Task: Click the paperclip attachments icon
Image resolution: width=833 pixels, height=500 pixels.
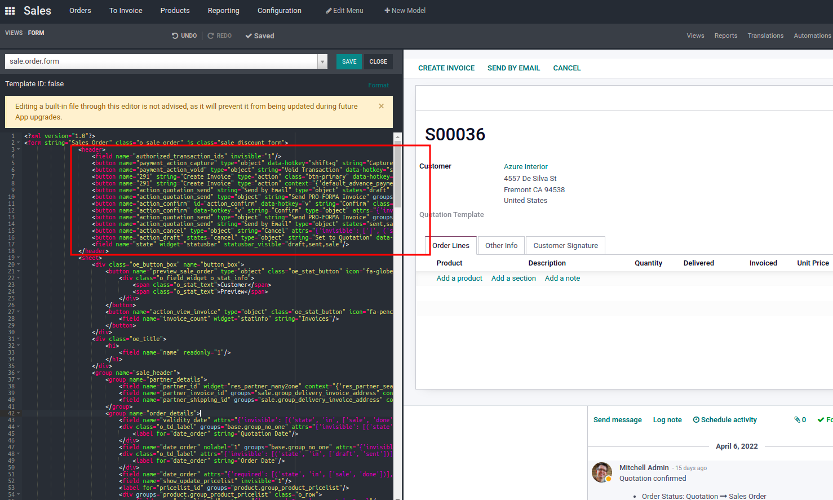Action: point(797,419)
